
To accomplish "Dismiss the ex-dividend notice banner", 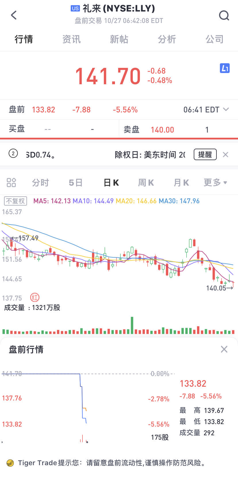I will click(226, 155).
